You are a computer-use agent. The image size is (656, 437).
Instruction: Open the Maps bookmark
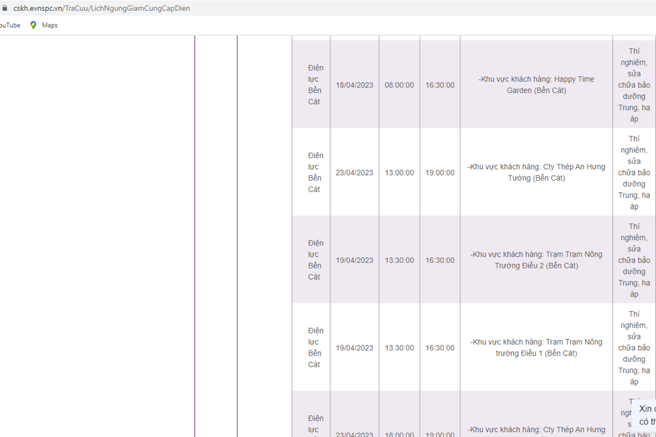tap(44, 25)
